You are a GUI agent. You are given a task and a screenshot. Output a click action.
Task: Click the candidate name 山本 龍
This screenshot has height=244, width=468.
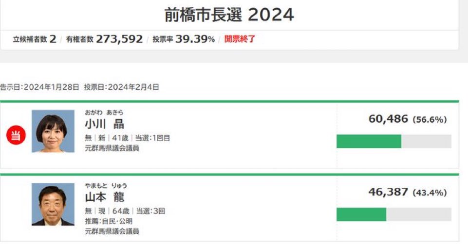click(105, 197)
